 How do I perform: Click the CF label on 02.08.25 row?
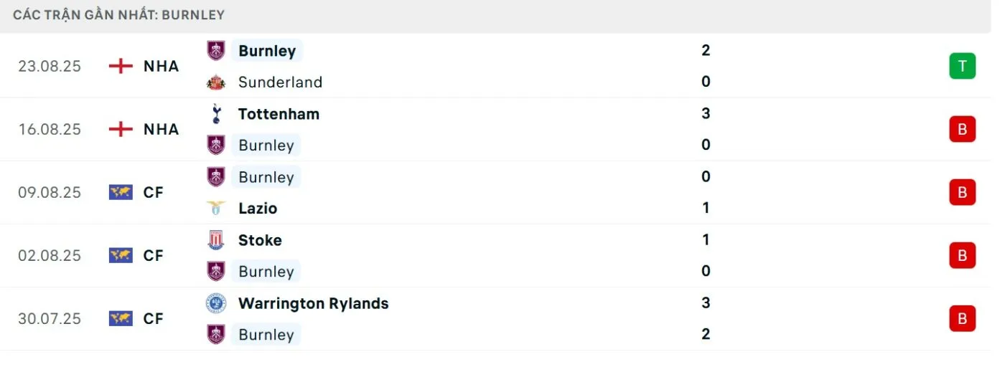click(x=154, y=256)
